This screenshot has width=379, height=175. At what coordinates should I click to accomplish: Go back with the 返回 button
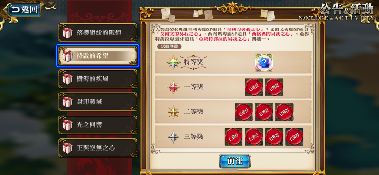coord(24,10)
